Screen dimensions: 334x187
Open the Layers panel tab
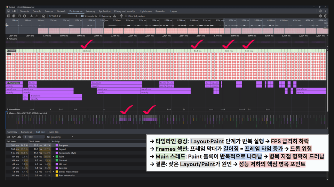pyautogui.click(x=174, y=11)
